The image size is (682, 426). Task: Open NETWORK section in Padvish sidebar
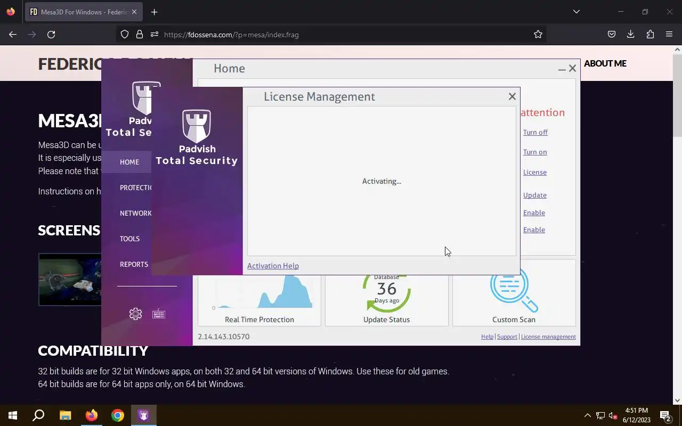point(135,213)
